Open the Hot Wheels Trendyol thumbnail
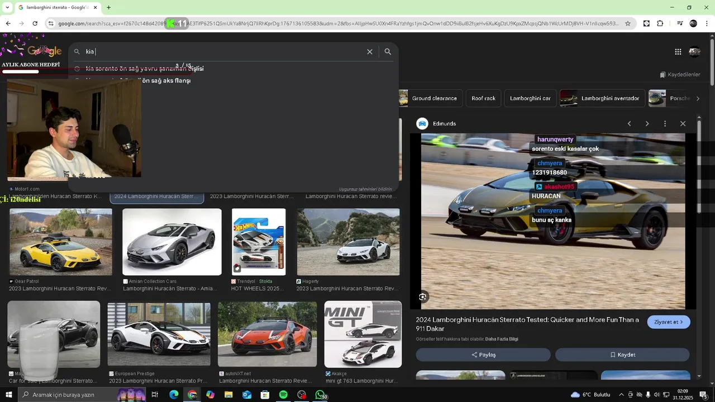 (259, 242)
